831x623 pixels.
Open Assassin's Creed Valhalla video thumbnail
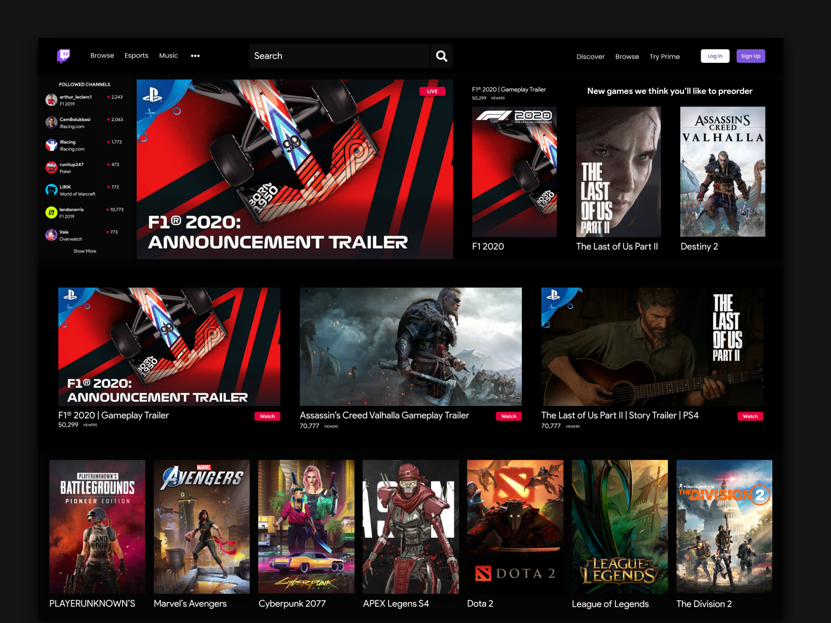411,347
